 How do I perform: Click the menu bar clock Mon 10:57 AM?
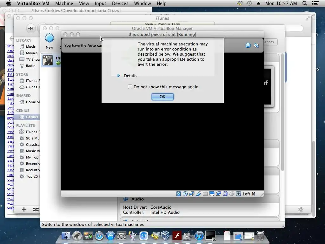pos(281,3)
